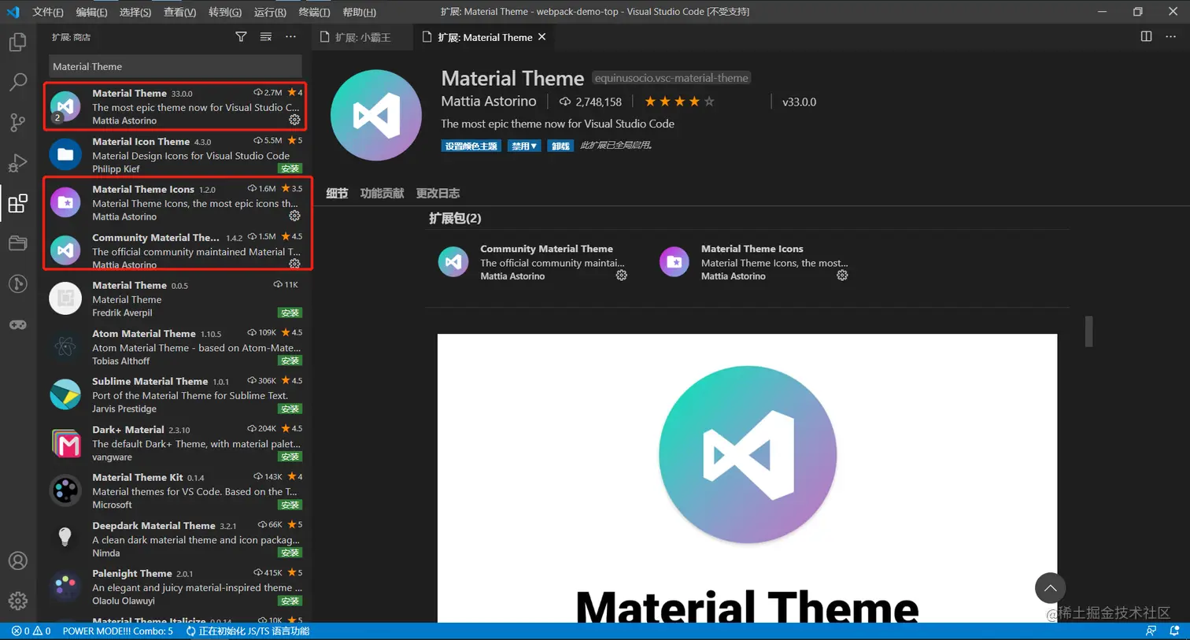Click gear for Community Material Theme list item

point(294,264)
